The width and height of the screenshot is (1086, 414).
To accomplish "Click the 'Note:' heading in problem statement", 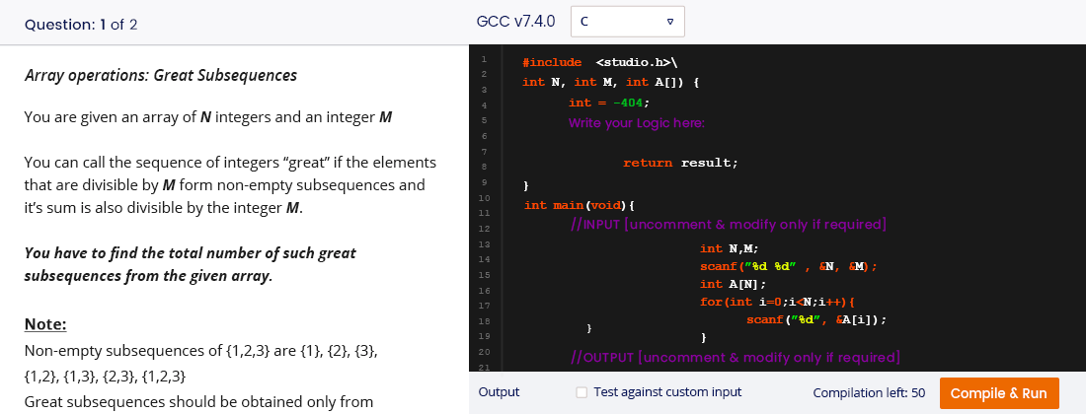I will [45, 324].
